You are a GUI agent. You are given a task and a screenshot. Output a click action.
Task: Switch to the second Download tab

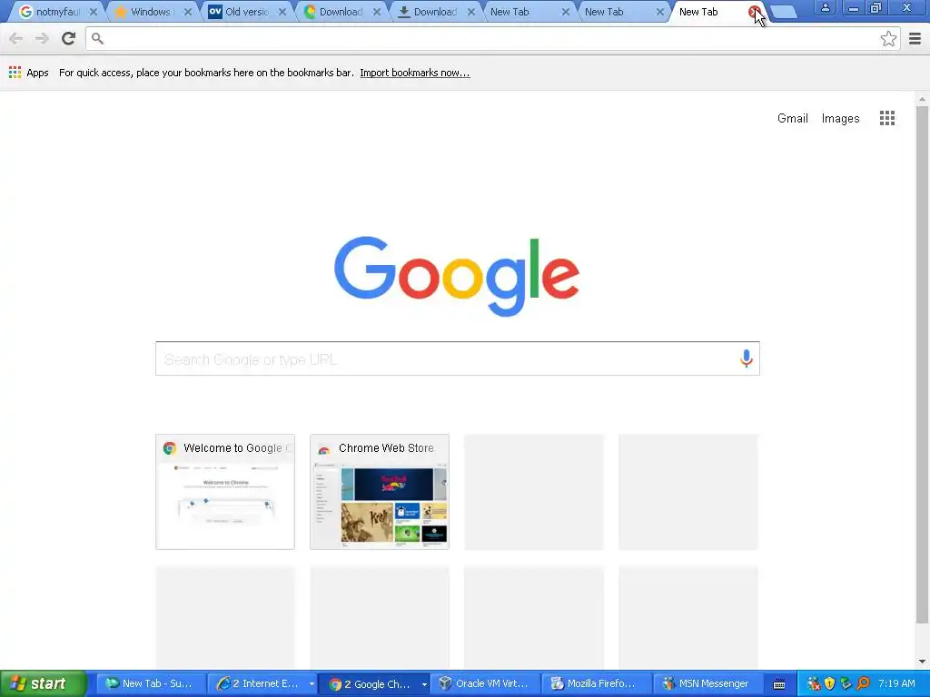point(434,12)
